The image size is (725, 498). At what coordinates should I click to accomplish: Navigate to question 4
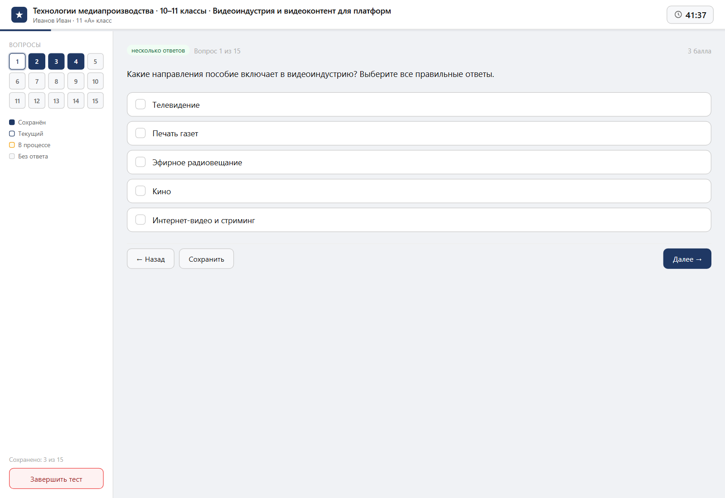coord(76,62)
